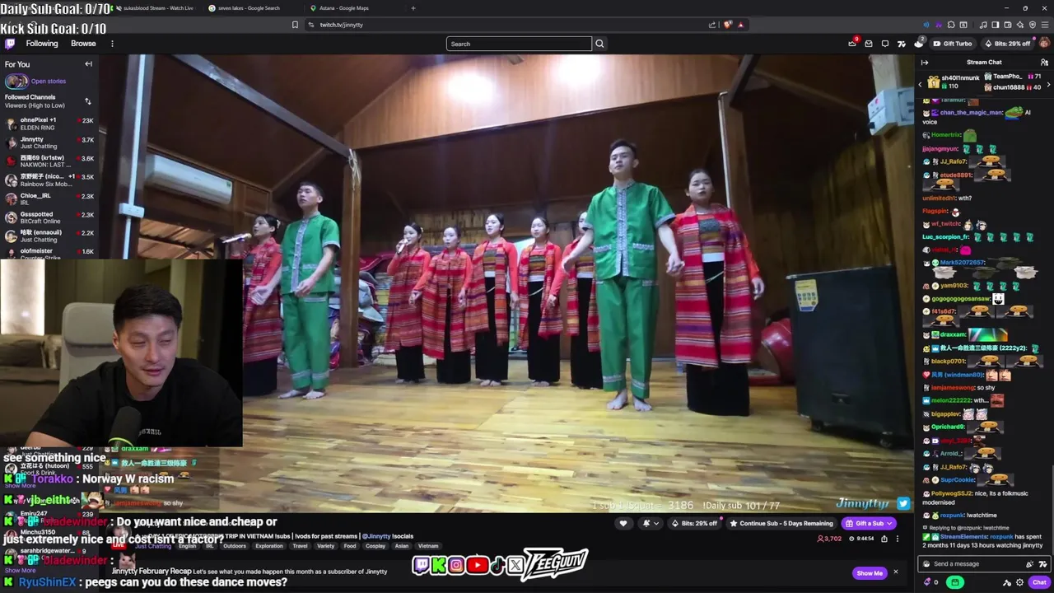Click the Vietnam tag
Image resolution: width=1054 pixels, height=593 pixels.
tap(428, 546)
